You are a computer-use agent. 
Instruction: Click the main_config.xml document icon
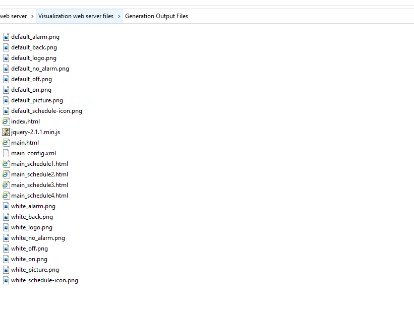click(x=6, y=153)
